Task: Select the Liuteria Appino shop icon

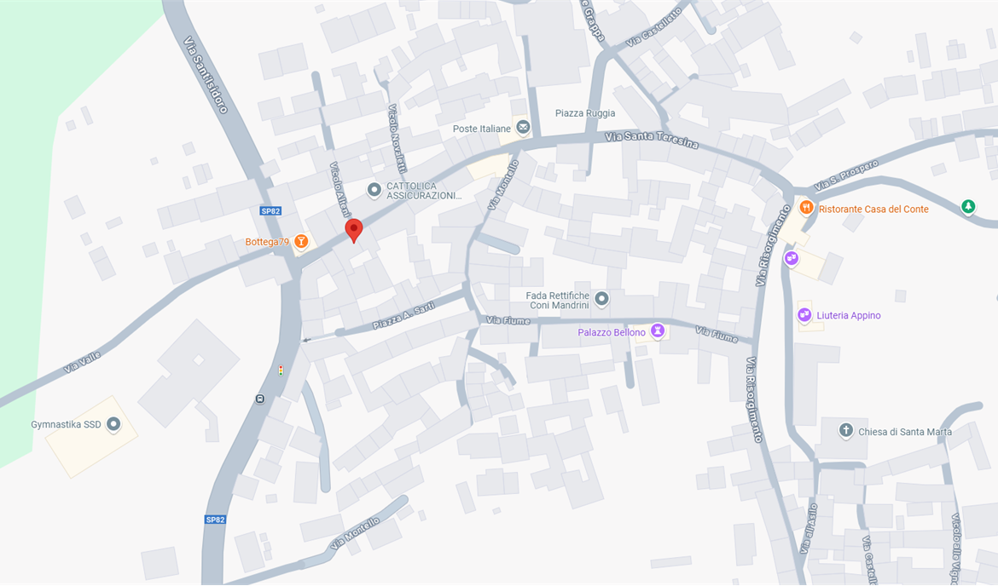Action: [x=804, y=314]
